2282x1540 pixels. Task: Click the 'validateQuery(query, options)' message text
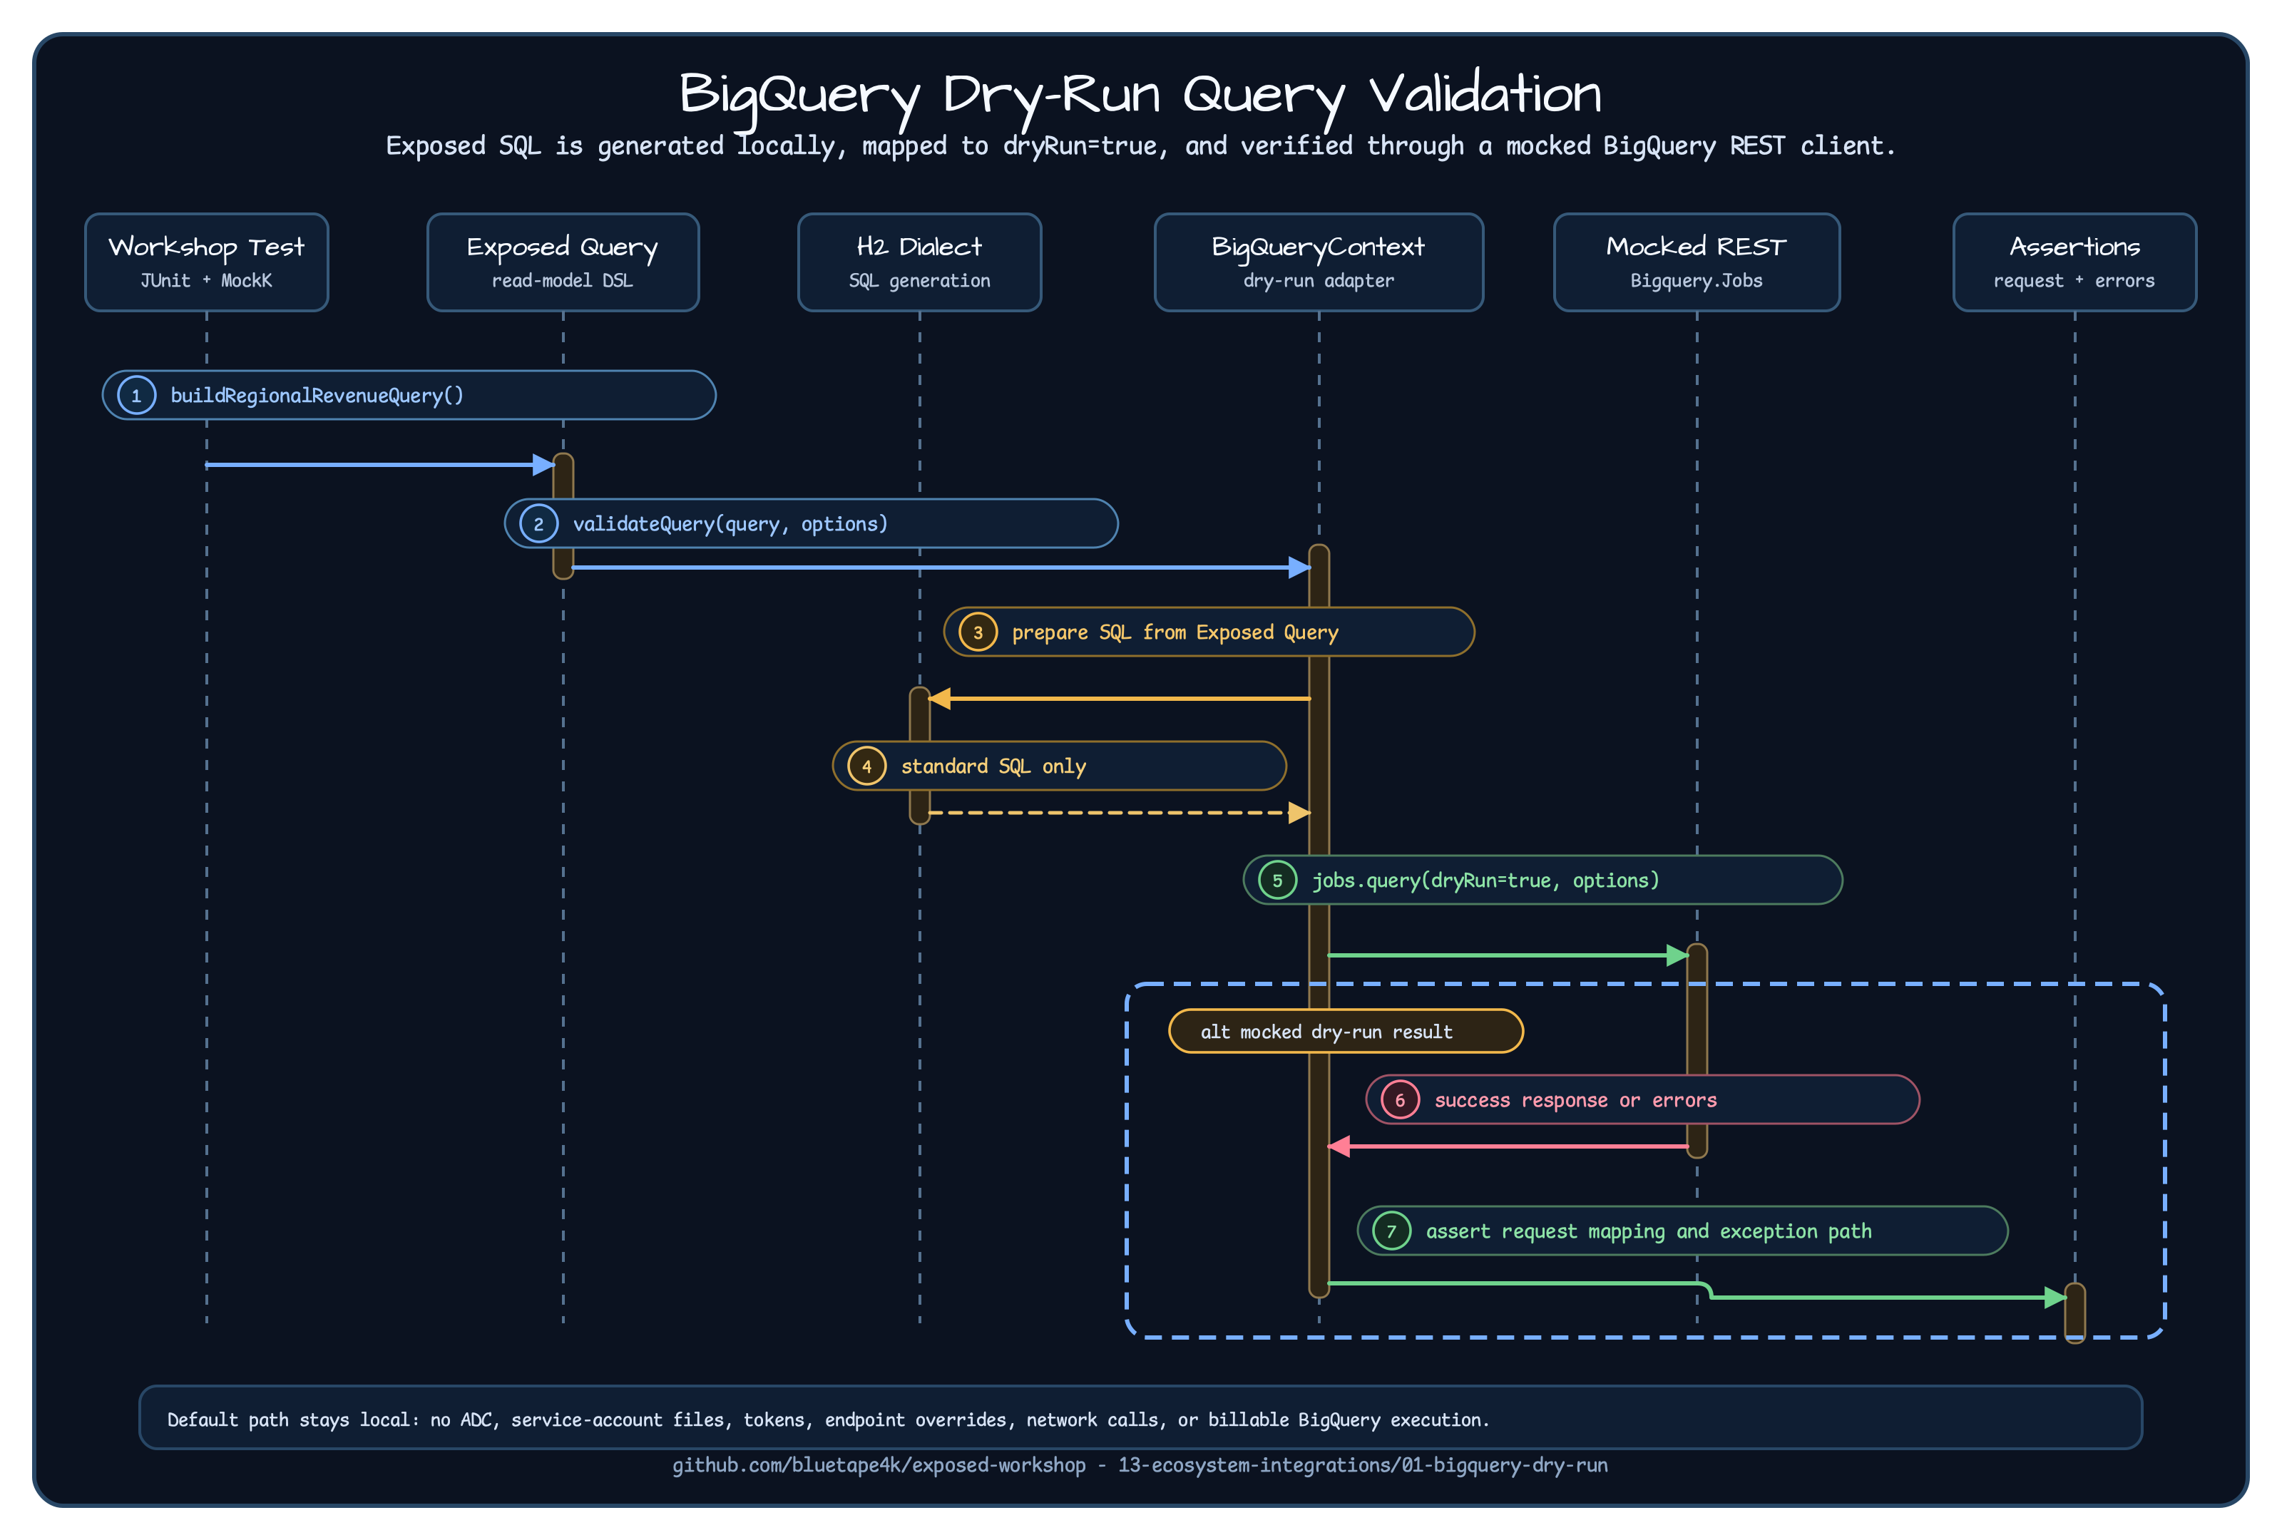click(730, 524)
